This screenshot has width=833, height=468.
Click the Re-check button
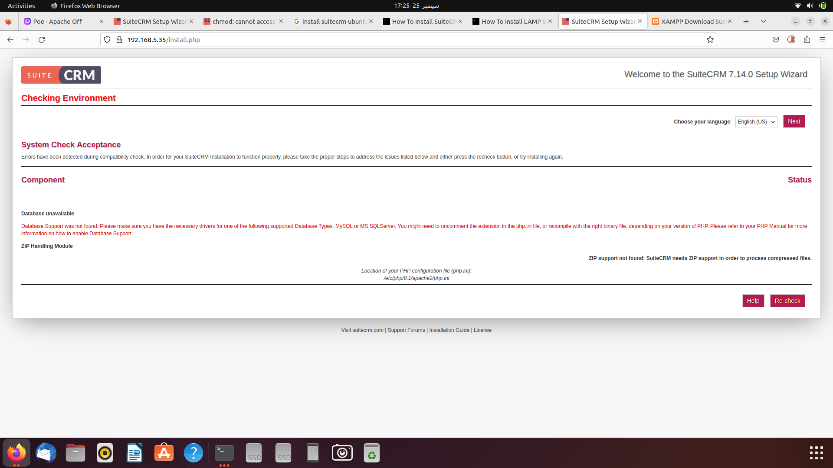pyautogui.click(x=787, y=301)
